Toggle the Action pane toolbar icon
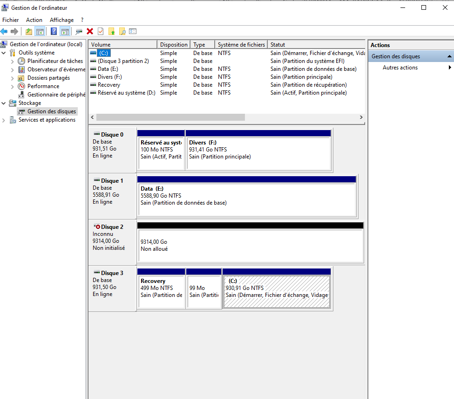The image size is (454, 399). (x=65, y=31)
